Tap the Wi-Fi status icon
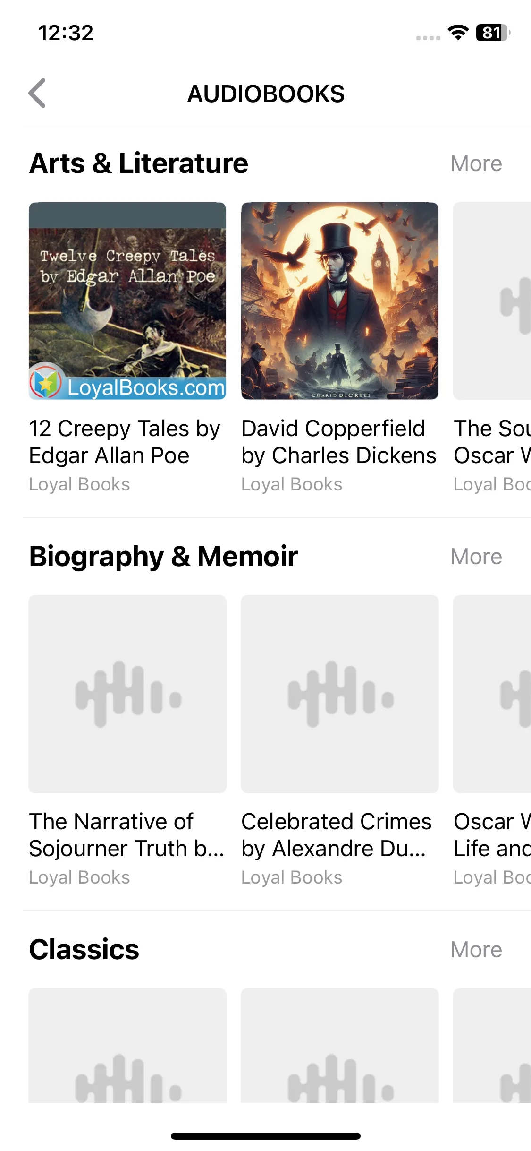 tap(458, 33)
